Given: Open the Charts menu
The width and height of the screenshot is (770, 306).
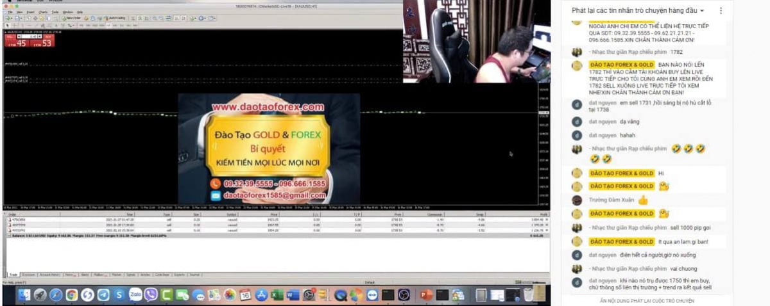Looking at the screenshot, I should [43, 12].
